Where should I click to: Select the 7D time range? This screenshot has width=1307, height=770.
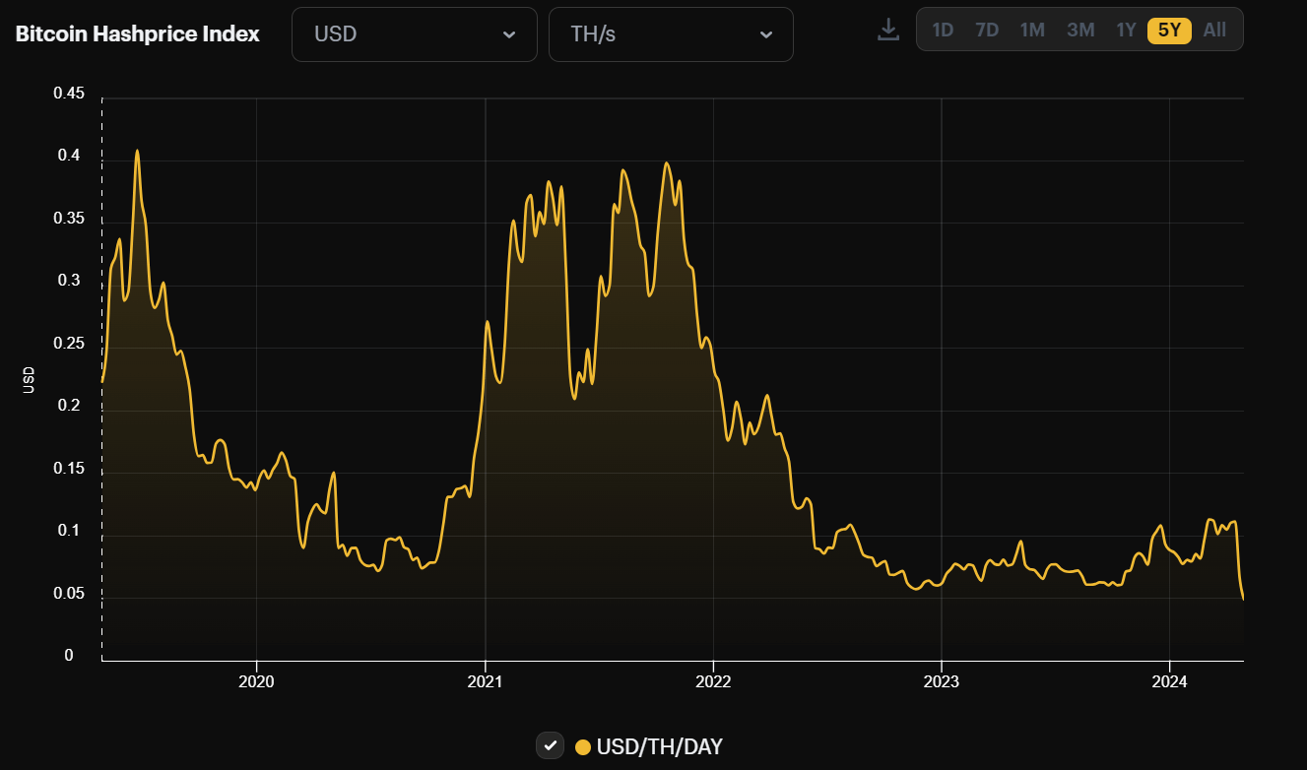click(x=987, y=30)
